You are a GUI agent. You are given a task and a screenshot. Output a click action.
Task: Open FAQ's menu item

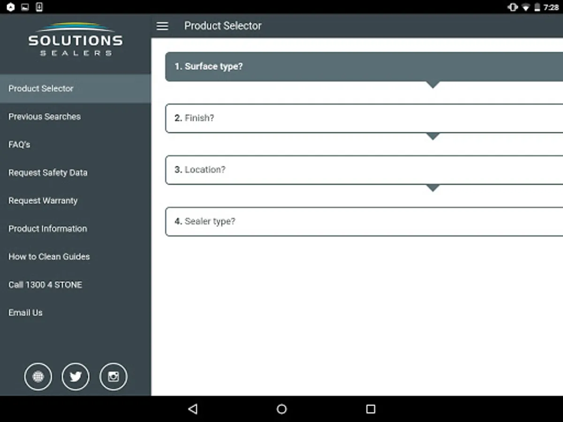(x=76, y=145)
